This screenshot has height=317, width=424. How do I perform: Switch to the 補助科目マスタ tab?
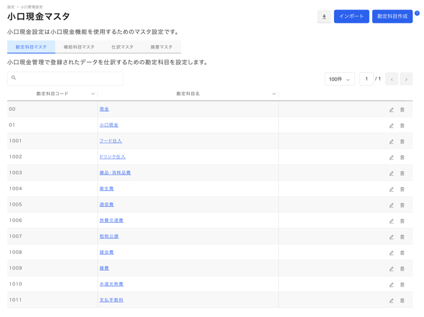point(79,47)
